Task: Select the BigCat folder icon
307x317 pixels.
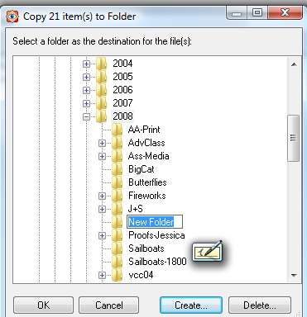Action: 118,169
